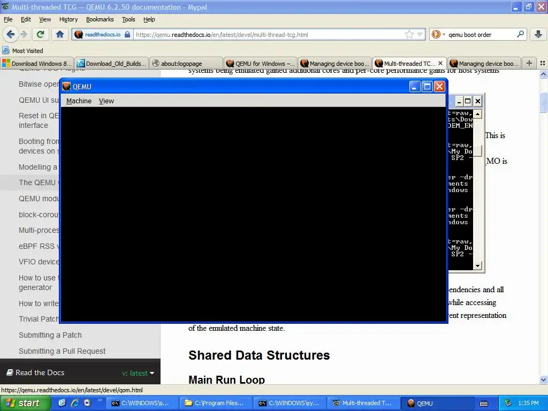The height and width of the screenshot is (411, 548).
Task: Click the 'qemu boot order' search field
Action: point(481,35)
